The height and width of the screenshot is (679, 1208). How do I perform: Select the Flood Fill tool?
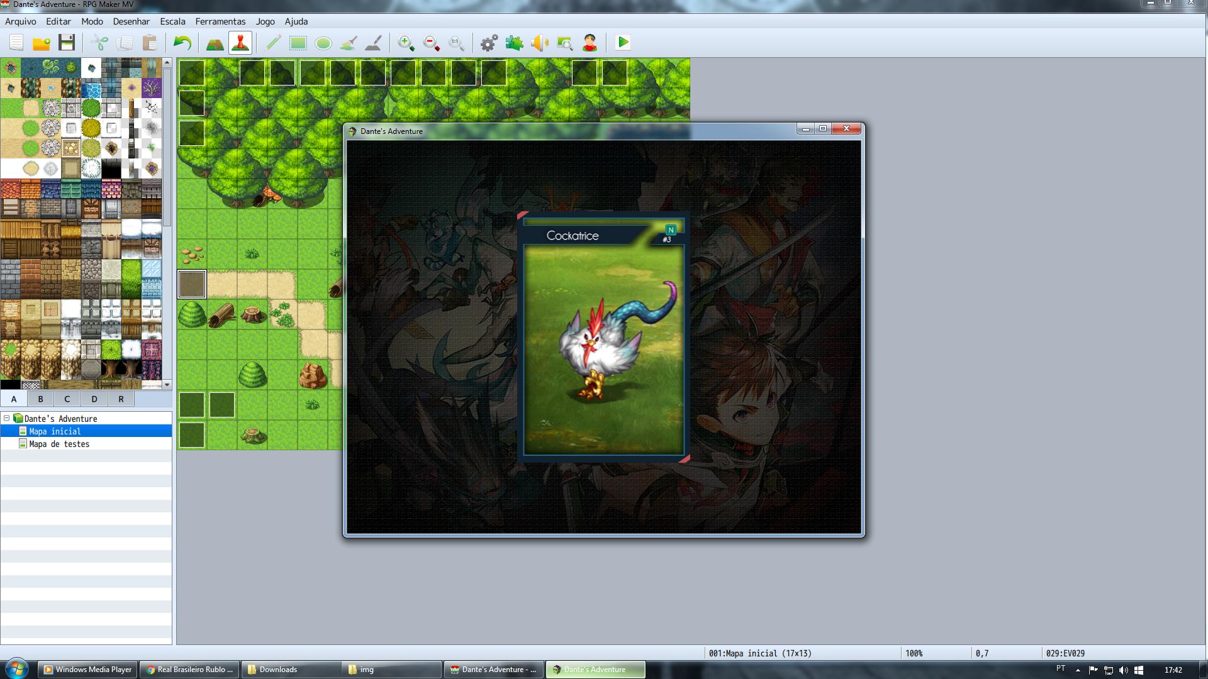[x=349, y=43]
